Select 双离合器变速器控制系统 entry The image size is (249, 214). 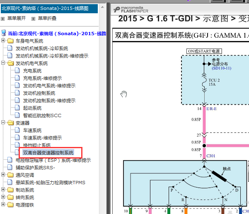pyautogui.click(x=48, y=153)
